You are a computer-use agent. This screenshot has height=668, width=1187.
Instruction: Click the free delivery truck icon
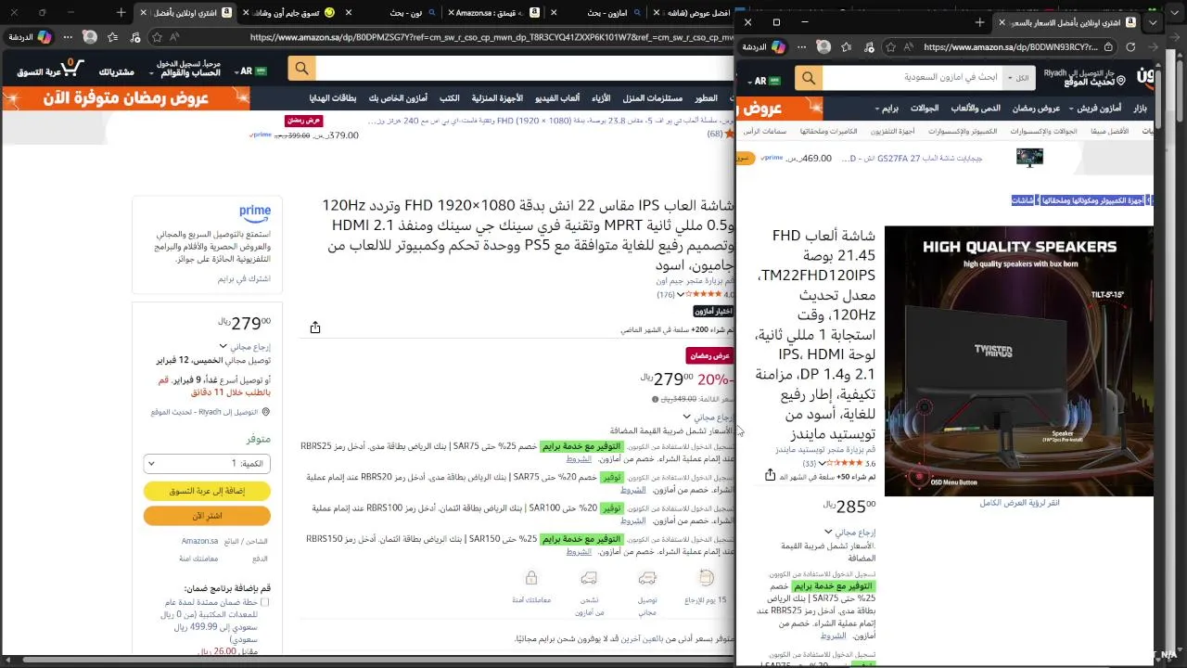click(647, 578)
